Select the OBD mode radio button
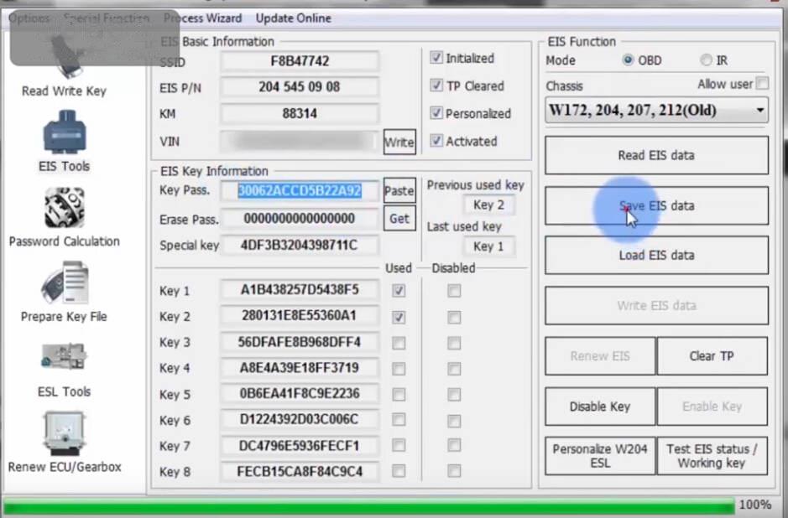The height and width of the screenshot is (518, 788). pyautogui.click(x=628, y=60)
